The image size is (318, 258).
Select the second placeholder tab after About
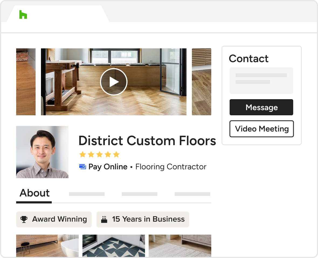(x=87, y=194)
